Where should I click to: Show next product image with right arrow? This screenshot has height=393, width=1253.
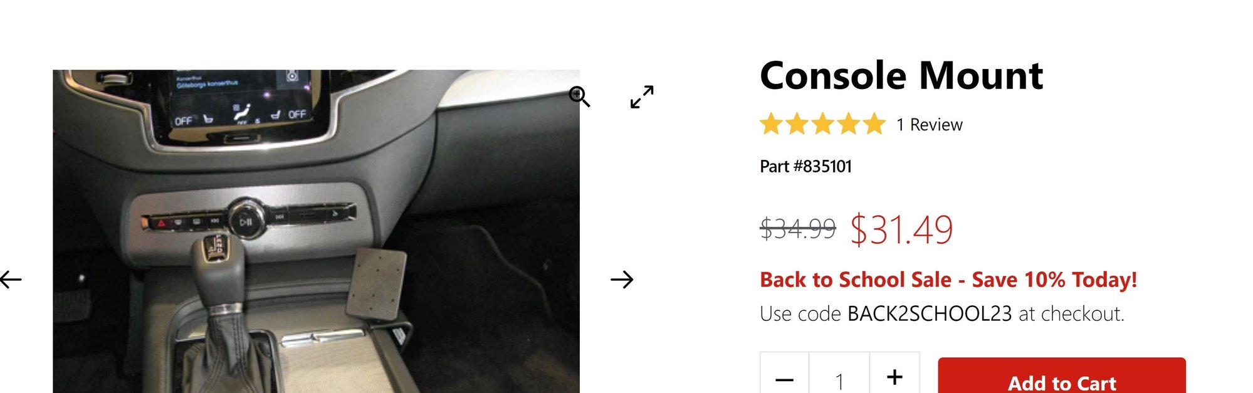coord(622,280)
